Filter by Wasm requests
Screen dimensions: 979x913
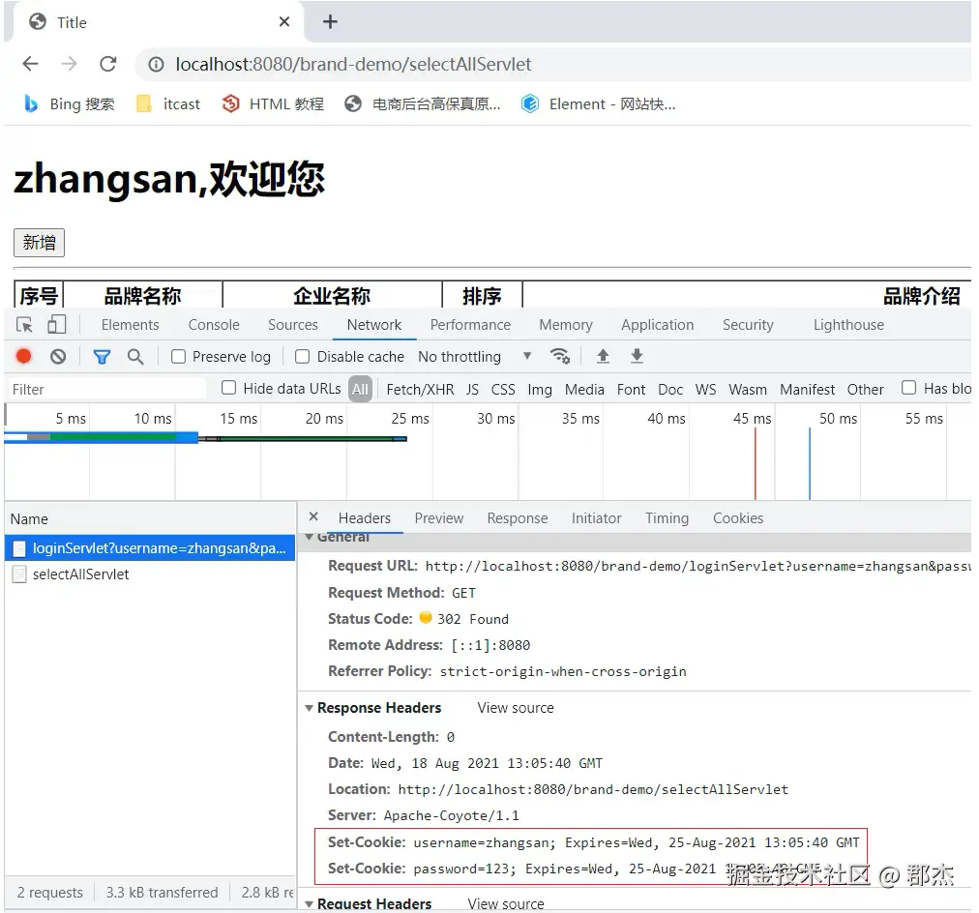click(x=748, y=390)
